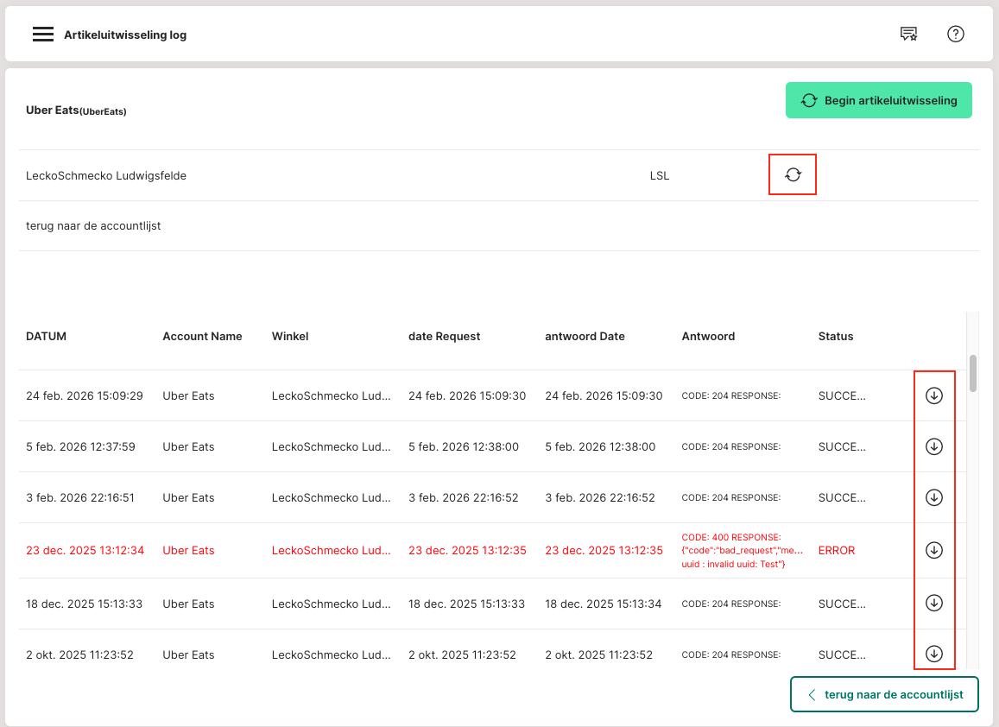
Task: Open the feedback chat icon
Action: 908,35
